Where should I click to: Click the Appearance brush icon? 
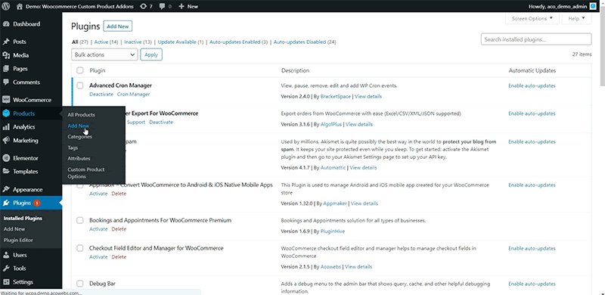click(x=6, y=190)
